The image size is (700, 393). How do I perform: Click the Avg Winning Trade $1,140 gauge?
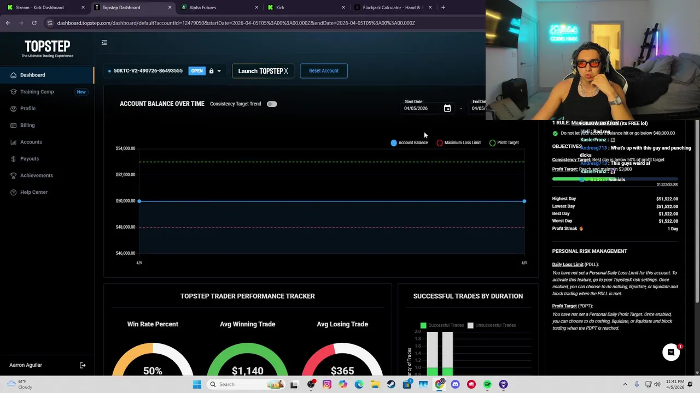click(247, 359)
